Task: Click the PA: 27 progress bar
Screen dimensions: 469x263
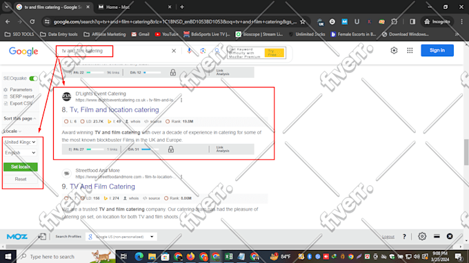Action: tap(95, 149)
